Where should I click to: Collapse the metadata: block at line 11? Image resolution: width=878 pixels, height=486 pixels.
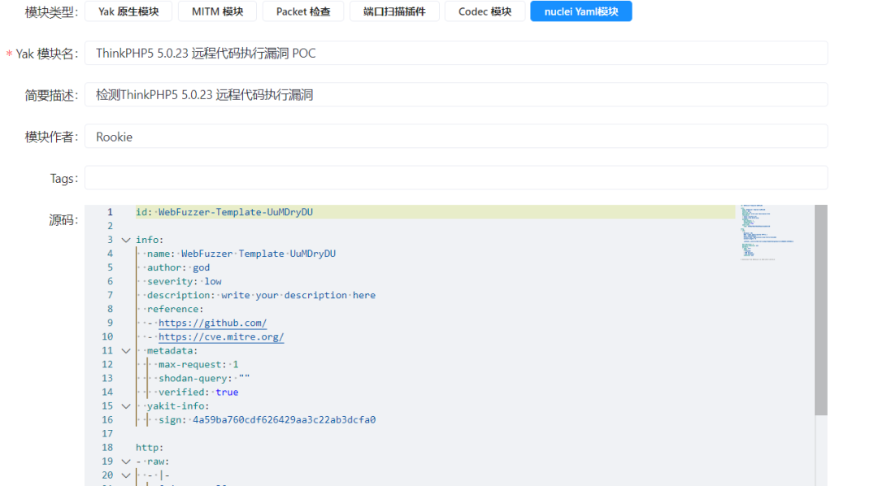point(126,350)
